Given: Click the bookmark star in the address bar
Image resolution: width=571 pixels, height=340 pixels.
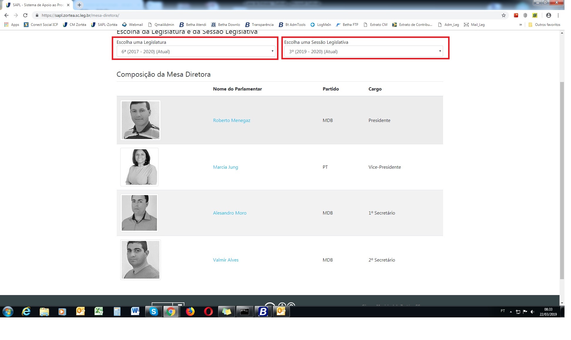Looking at the screenshot, I should pyautogui.click(x=504, y=15).
